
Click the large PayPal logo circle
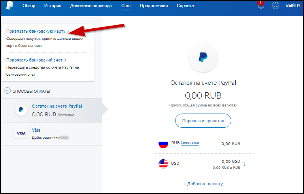click(x=203, y=58)
